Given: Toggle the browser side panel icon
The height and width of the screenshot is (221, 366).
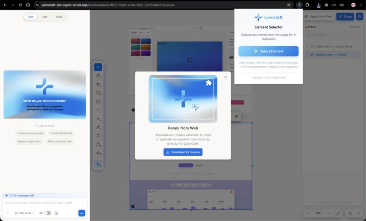Looking at the screenshot, I should click(28, 5).
